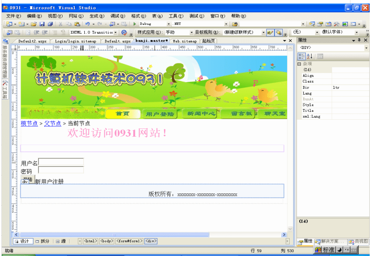Open the (无) block format dropdown

click(x=317, y=32)
